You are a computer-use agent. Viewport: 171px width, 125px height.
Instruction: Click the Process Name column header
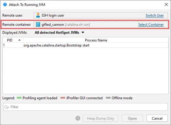(96, 40)
